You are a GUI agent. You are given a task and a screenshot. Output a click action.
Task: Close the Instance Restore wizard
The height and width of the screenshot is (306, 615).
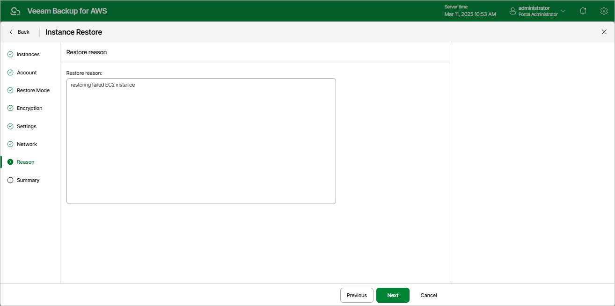point(604,32)
